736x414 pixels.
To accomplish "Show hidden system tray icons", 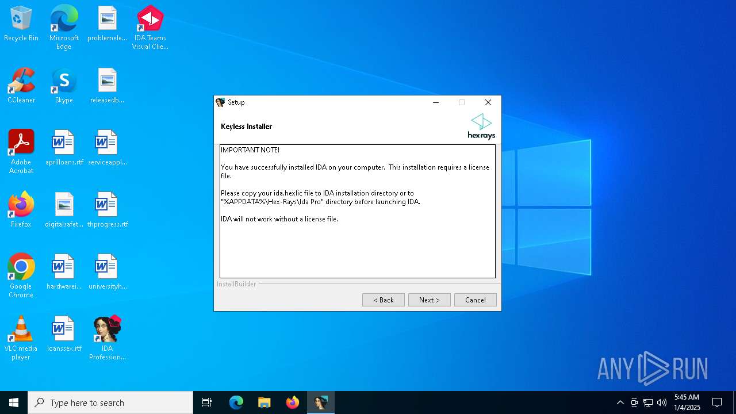I will [x=620, y=402].
